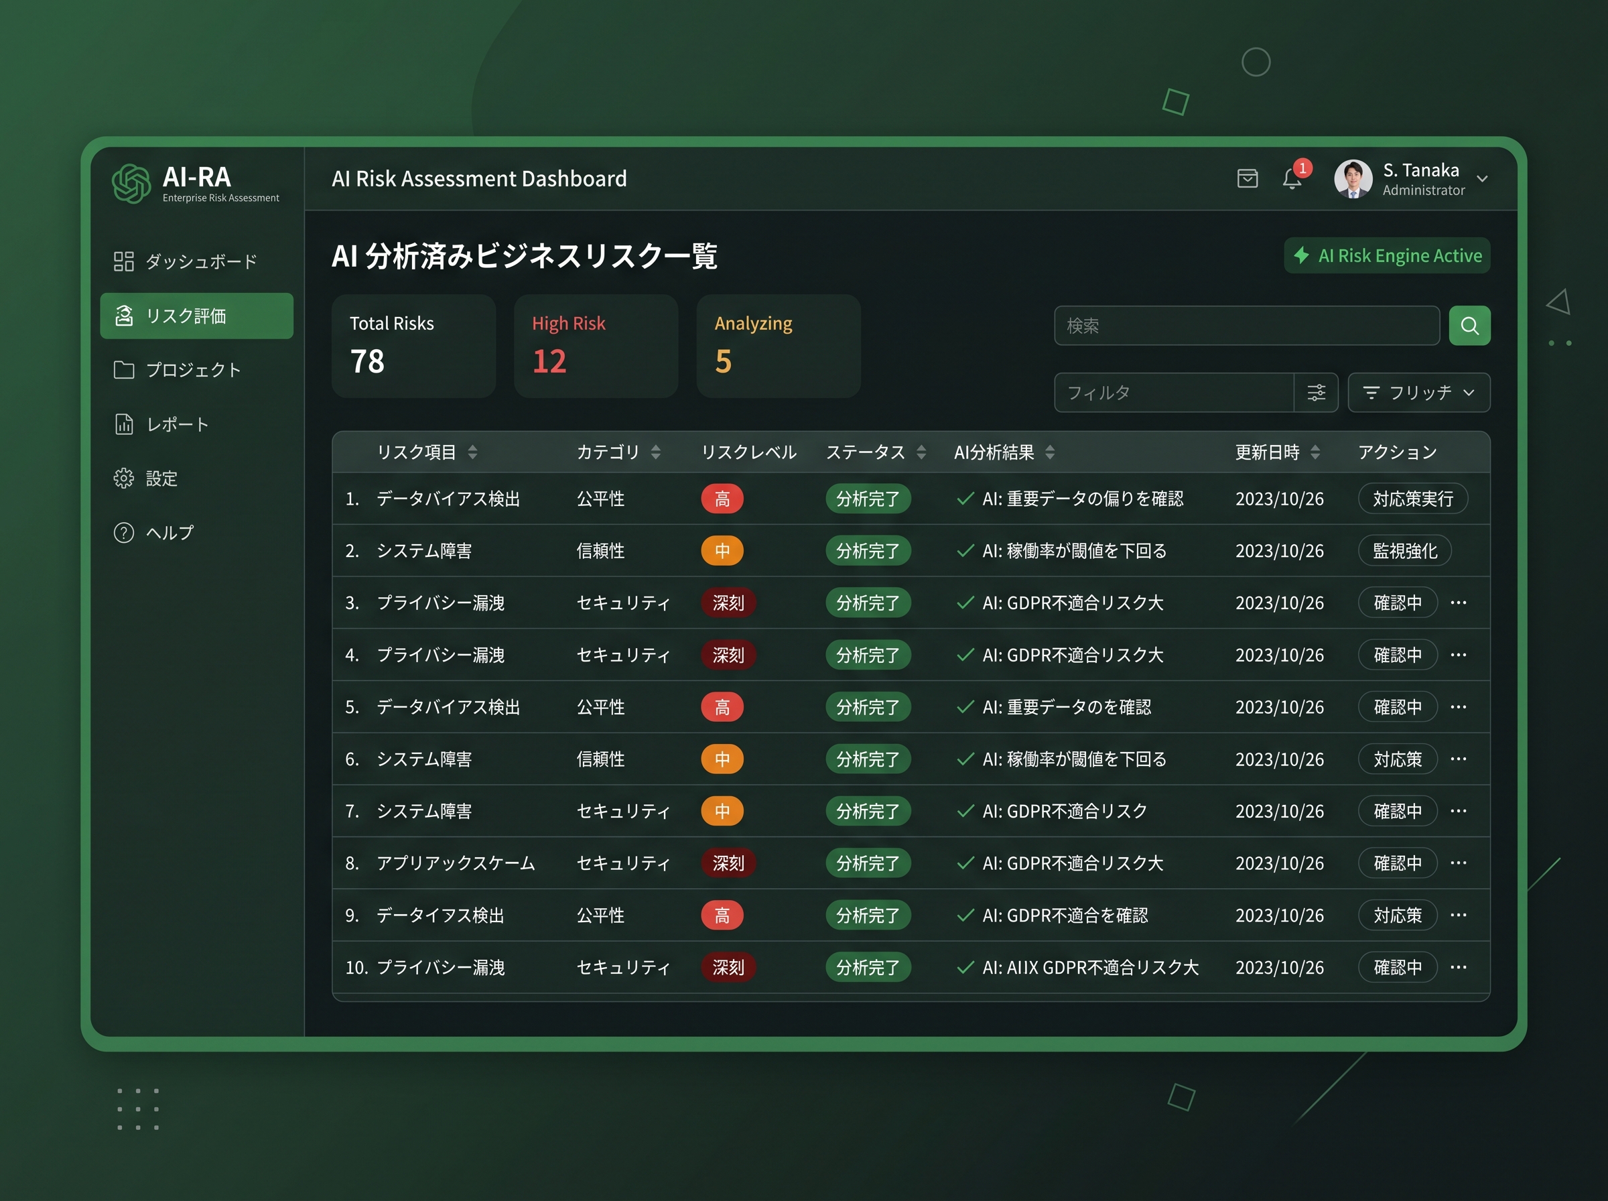Open the inbox icon in the header
This screenshot has height=1201, width=1608.
[1248, 179]
